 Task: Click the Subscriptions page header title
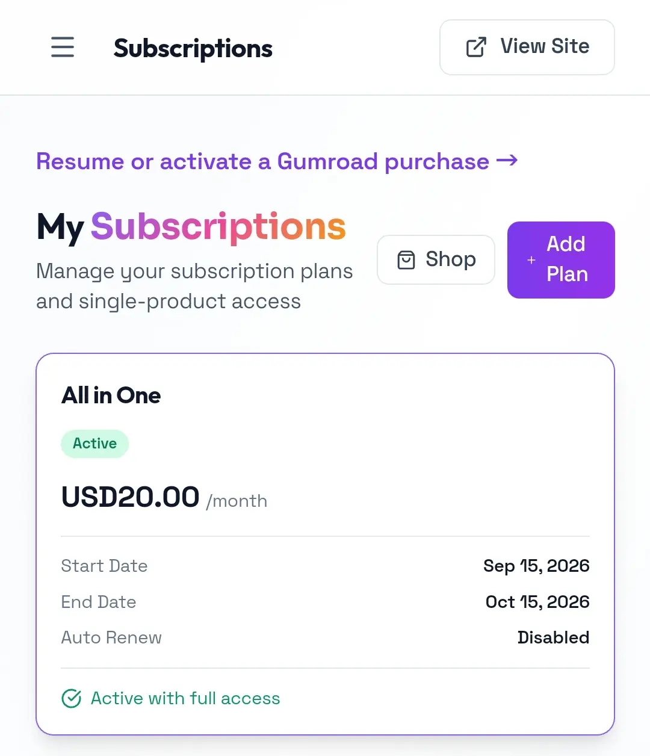coord(193,48)
